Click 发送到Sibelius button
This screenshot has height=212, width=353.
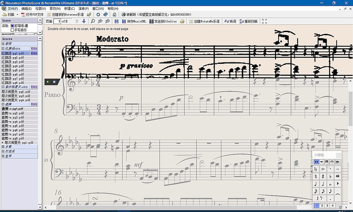point(163,21)
